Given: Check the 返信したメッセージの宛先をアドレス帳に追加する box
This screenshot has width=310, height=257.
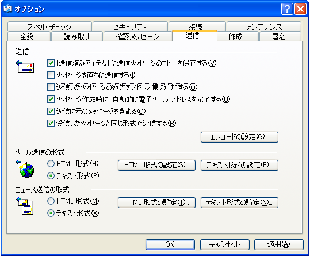Looking at the screenshot, I should (x=51, y=87).
